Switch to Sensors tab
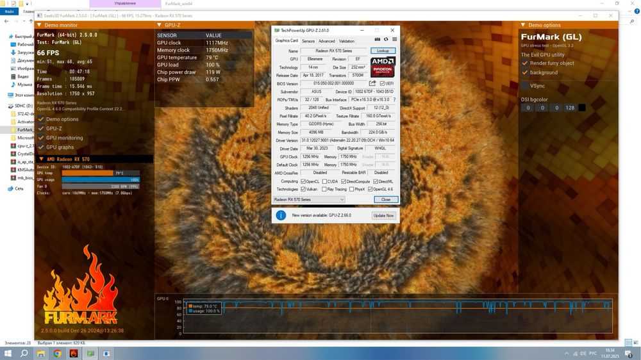The height and width of the screenshot is (360, 641). [x=308, y=41]
